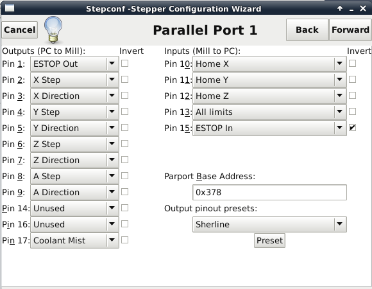Viewport: 372px width, 289px height.
Task: Open the Sherline pinout presets dropdown
Action: point(269,224)
